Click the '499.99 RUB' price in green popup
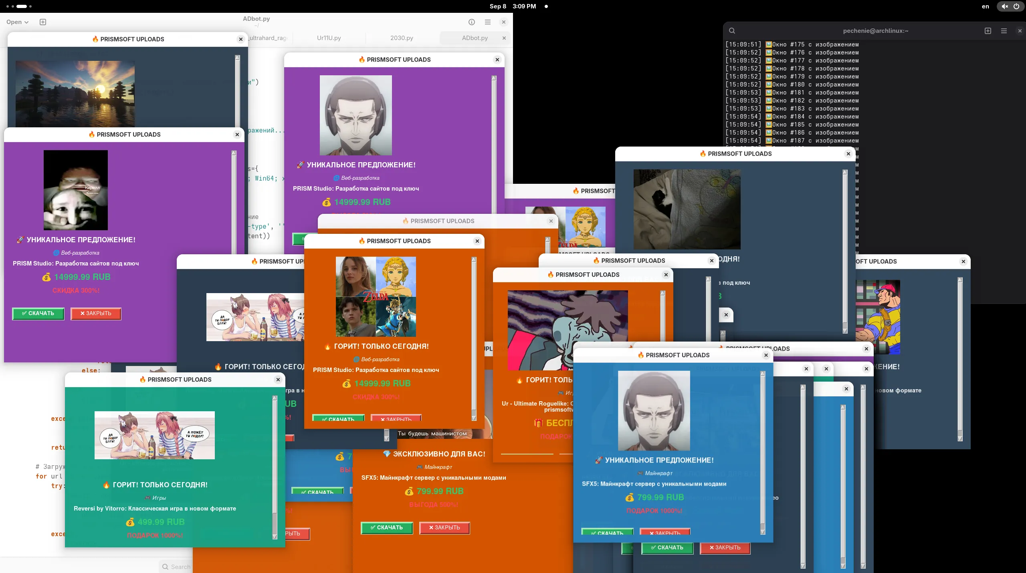Screen dimensions: 1026x573 pos(161,522)
